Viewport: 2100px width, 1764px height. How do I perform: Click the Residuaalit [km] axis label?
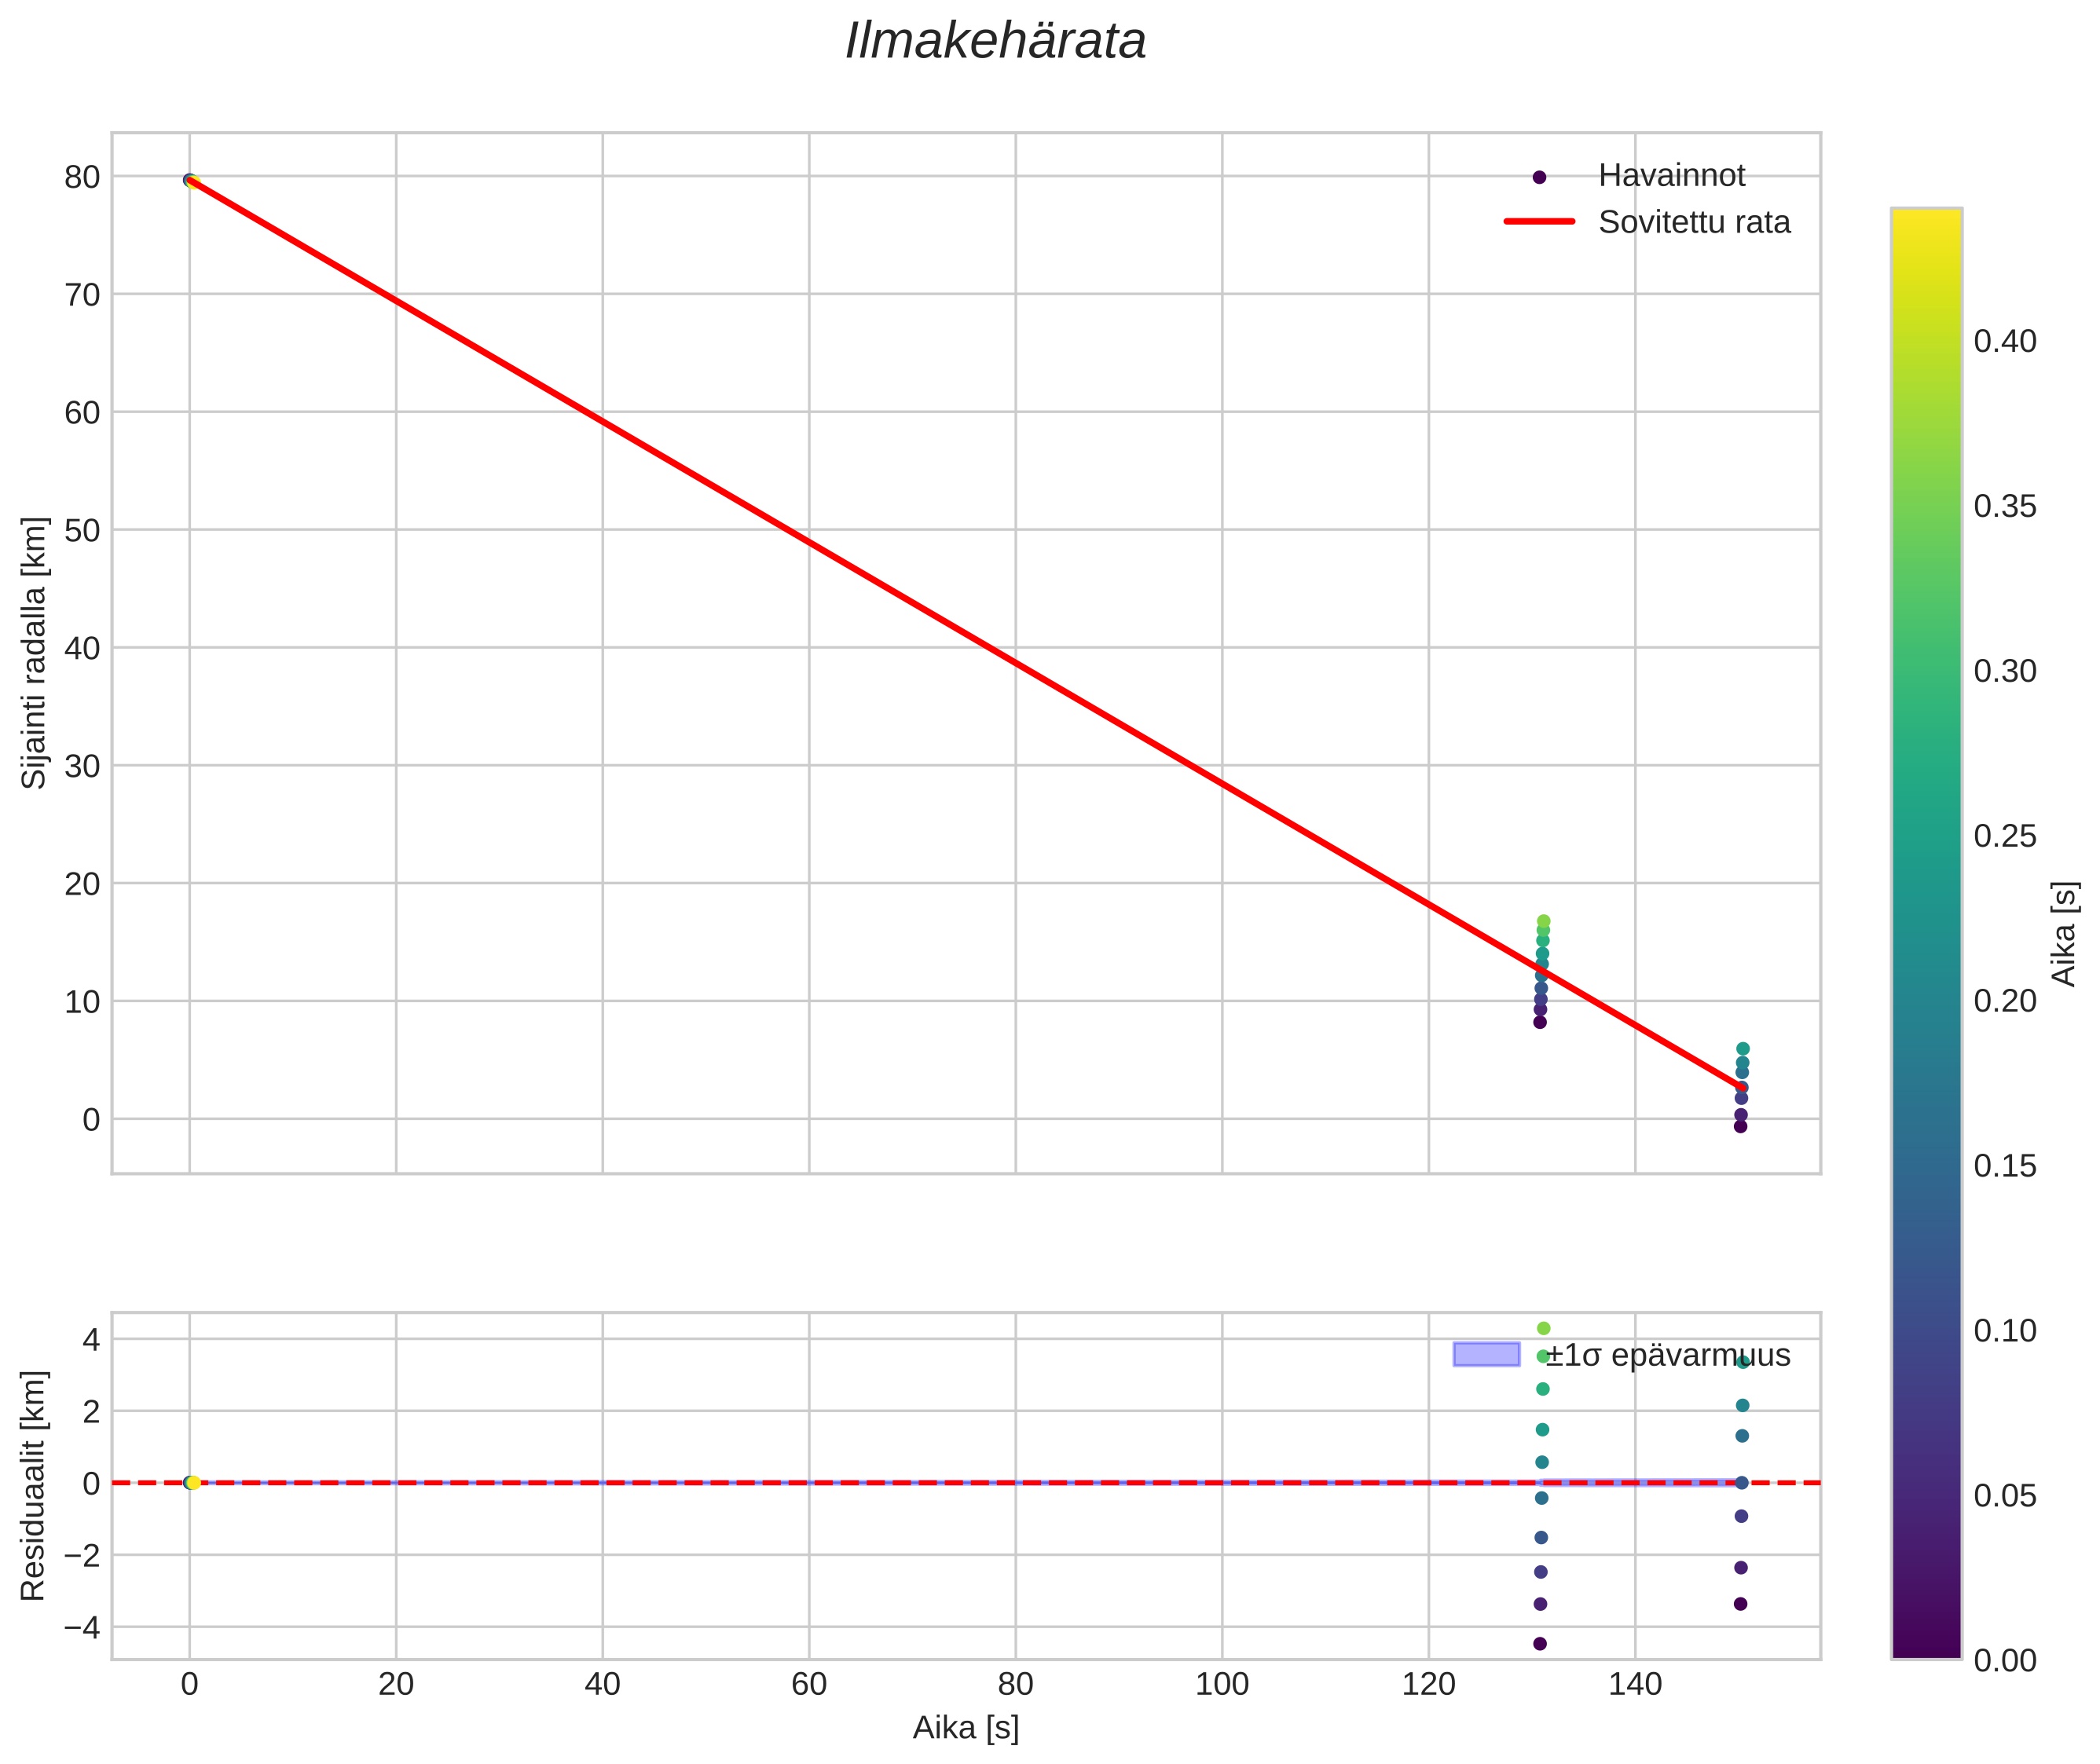(34, 1485)
